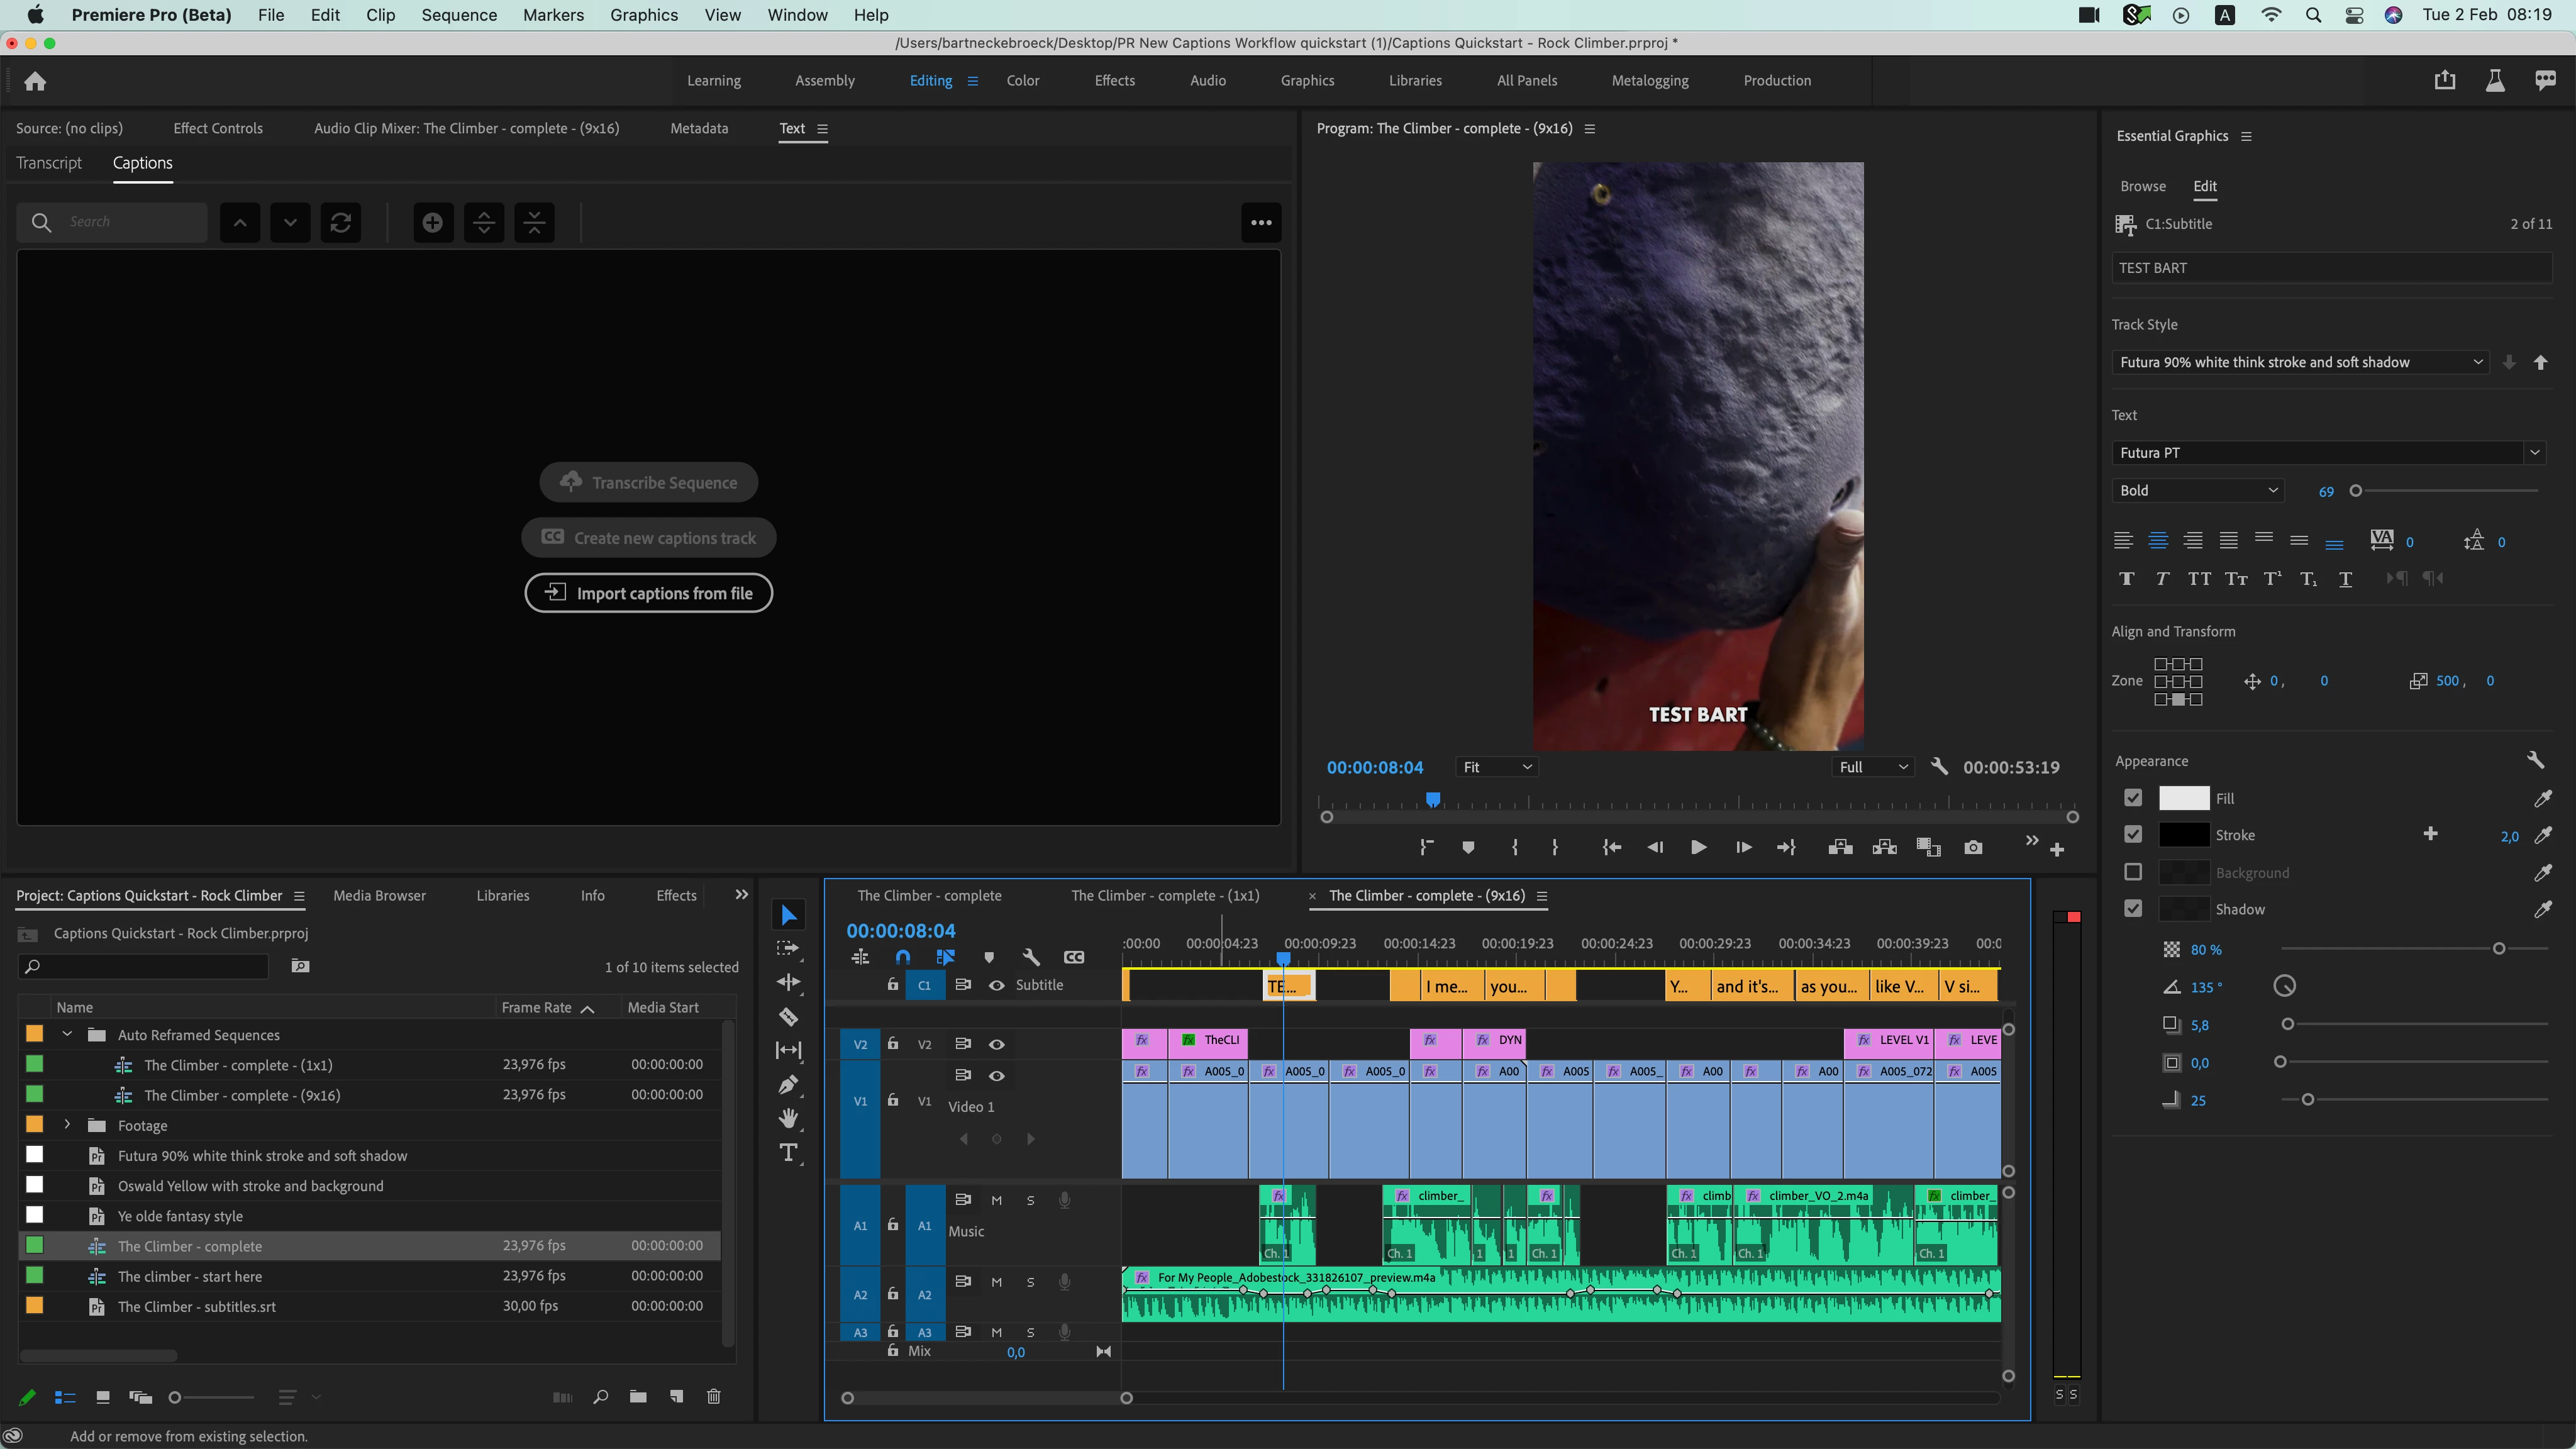Screen dimensions: 2576x1449
Task: Click Import captions from file button
Action: (648, 593)
